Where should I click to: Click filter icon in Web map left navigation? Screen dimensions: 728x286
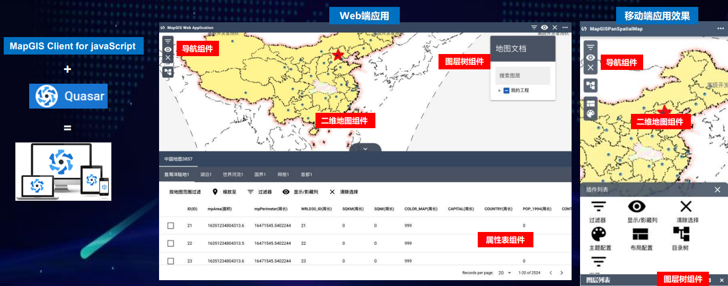pyautogui.click(x=168, y=41)
